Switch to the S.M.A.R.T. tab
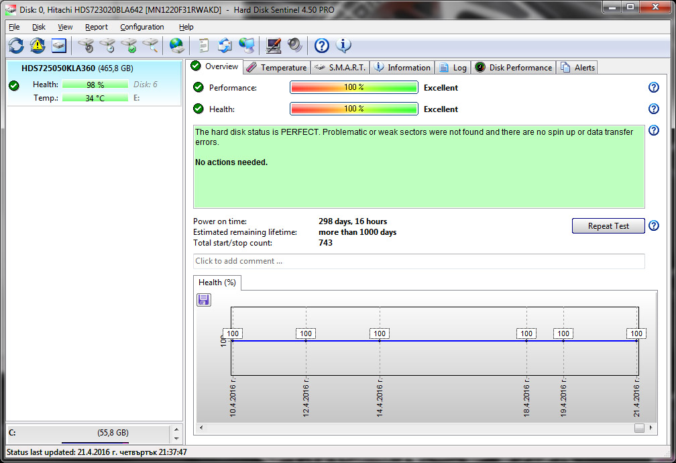 point(340,68)
